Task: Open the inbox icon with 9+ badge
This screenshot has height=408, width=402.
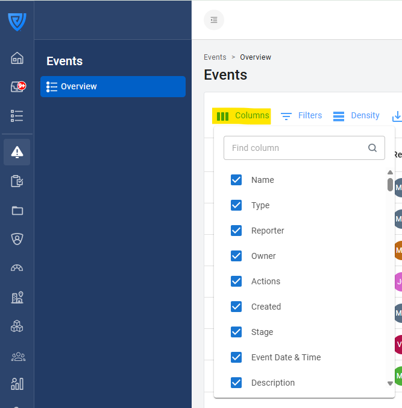Action: pyautogui.click(x=17, y=87)
